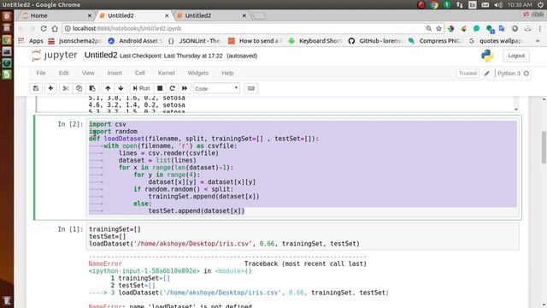This screenshot has width=547, height=308.
Task: Click the page vertical scrollbar
Action: [x=544, y=147]
